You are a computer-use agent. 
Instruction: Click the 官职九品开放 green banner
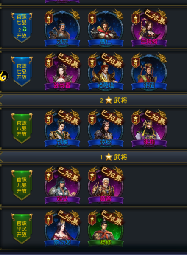(22, 185)
